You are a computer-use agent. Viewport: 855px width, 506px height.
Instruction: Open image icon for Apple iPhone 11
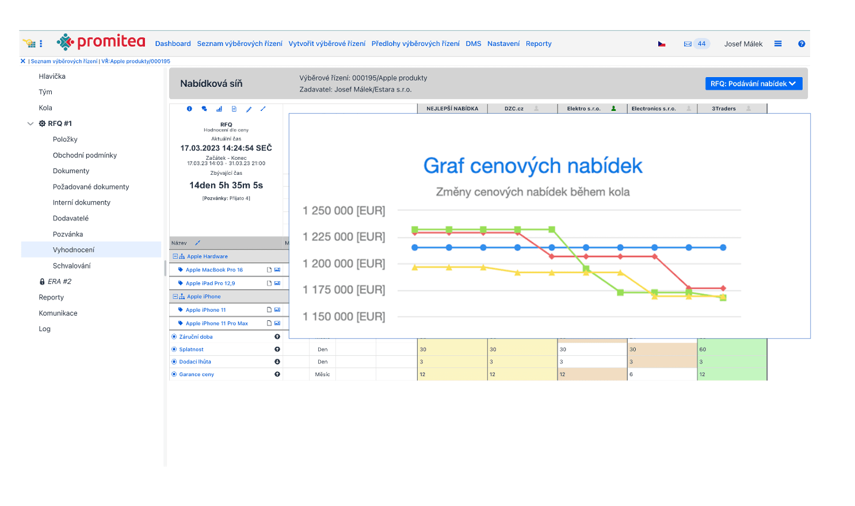coord(277,310)
